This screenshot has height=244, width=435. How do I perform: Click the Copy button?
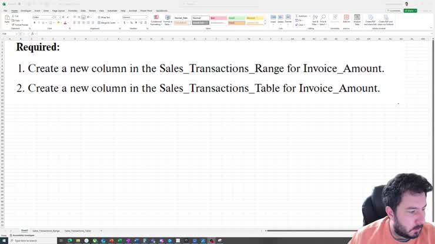pyautogui.click(x=16, y=21)
